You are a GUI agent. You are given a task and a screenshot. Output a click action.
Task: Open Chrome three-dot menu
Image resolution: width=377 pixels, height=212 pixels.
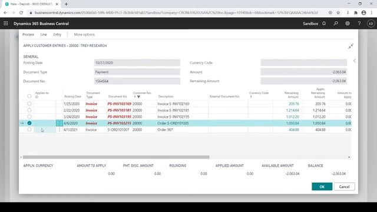pos(372,13)
